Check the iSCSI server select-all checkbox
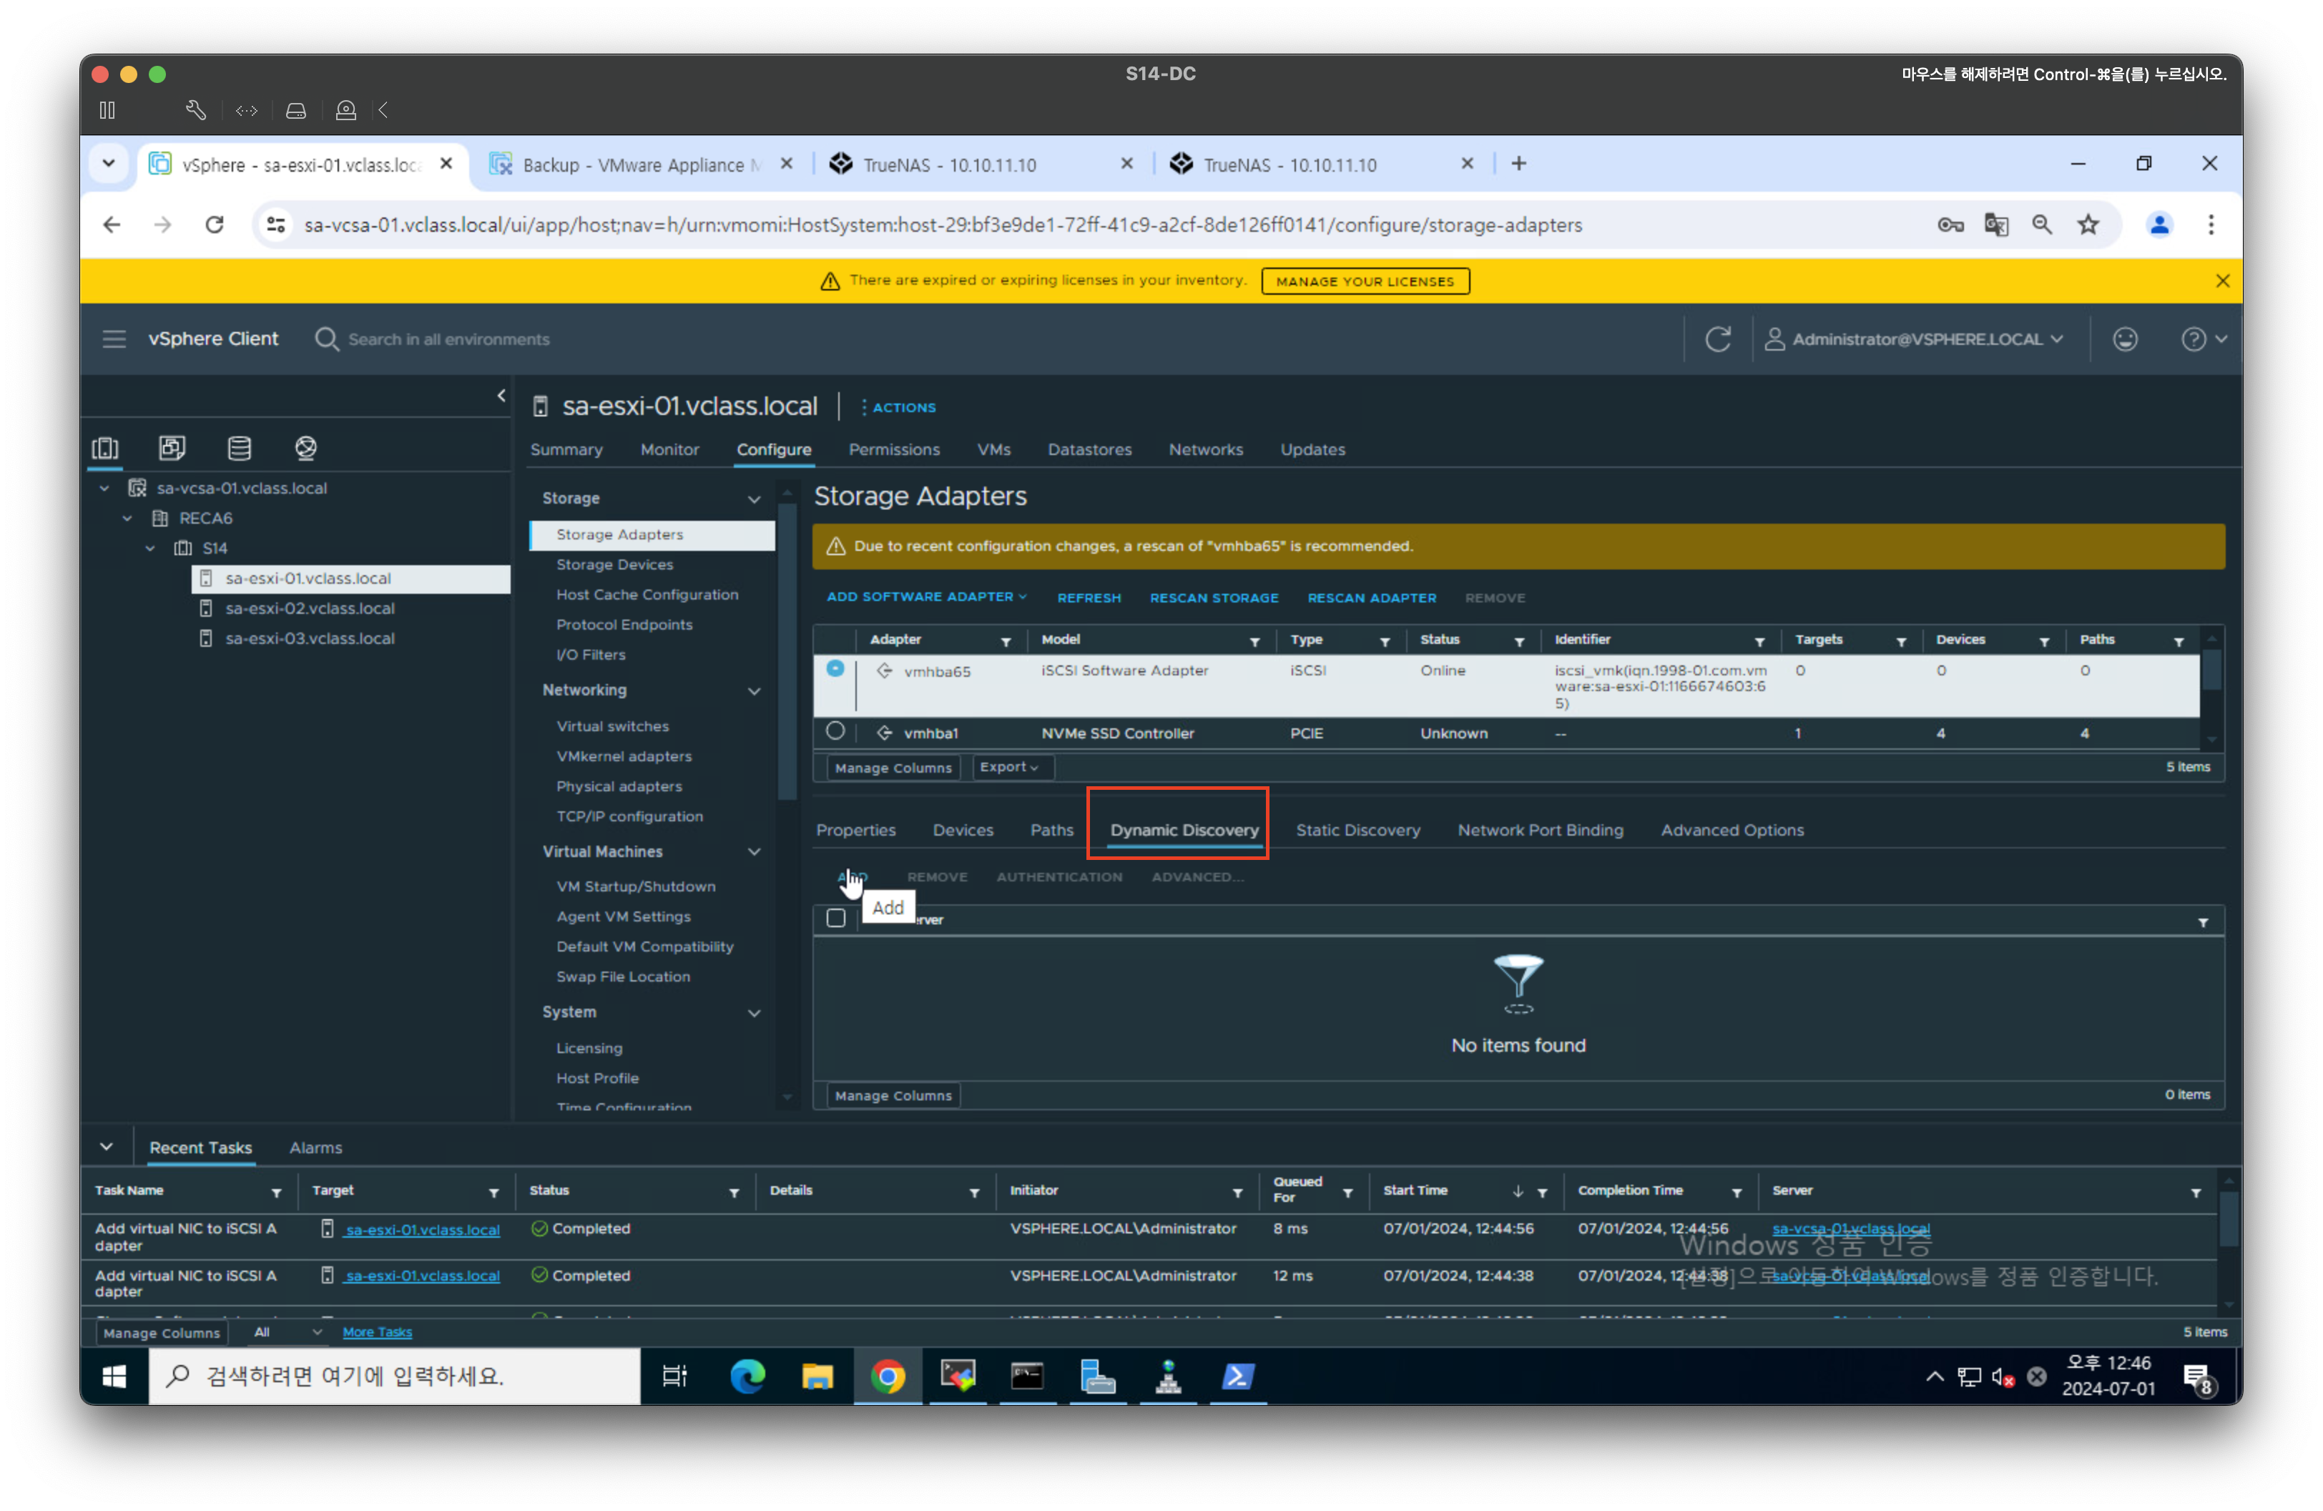The height and width of the screenshot is (1511, 2323). click(x=835, y=919)
